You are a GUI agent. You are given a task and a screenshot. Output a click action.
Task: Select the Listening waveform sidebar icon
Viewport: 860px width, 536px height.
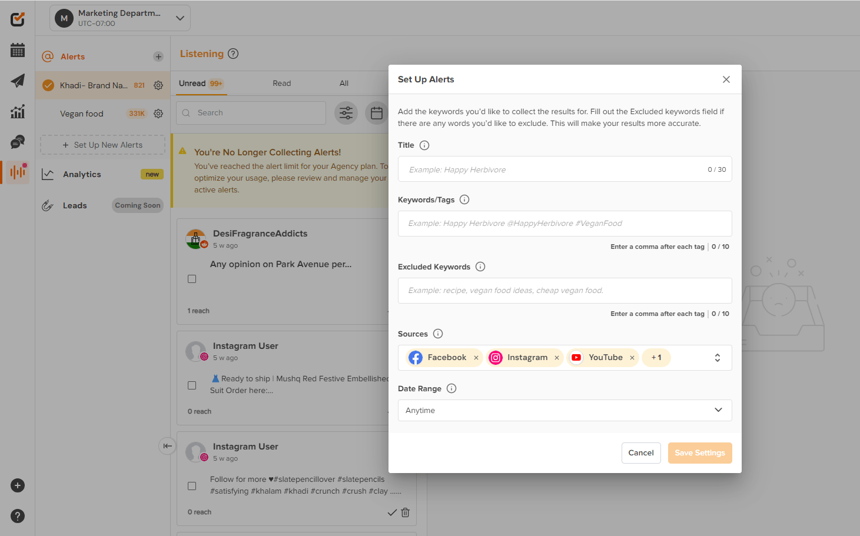click(x=18, y=172)
